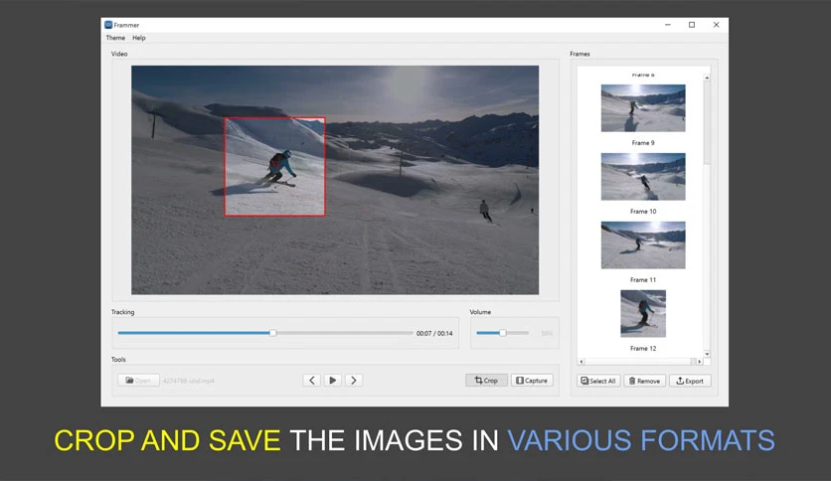Select the Frame 9 thumbnail
The height and width of the screenshot is (481, 831).
tap(643, 108)
